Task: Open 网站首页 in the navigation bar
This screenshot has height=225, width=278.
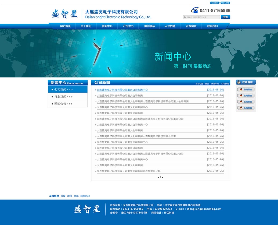Action: click(65, 26)
